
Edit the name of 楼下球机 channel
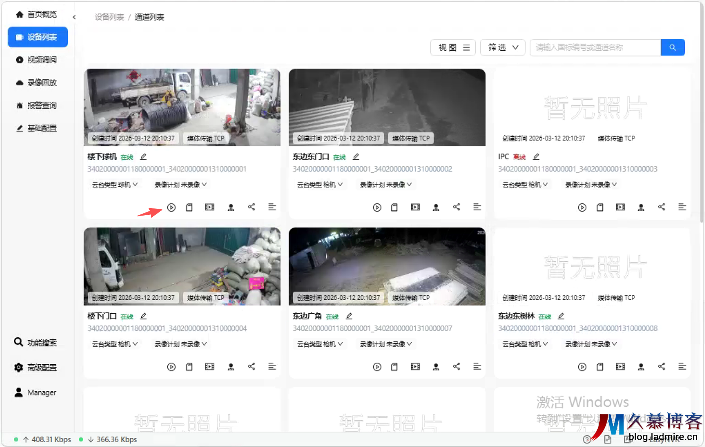tap(143, 157)
